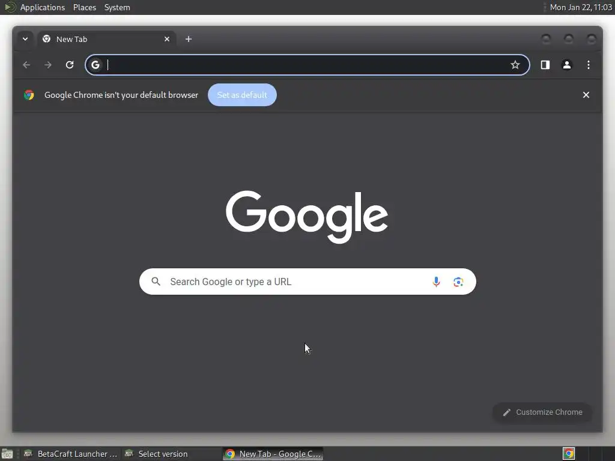615x461 pixels.
Task: Click the Chrome logo in the infobar
Action: [x=29, y=95]
